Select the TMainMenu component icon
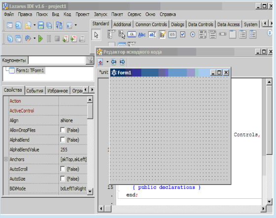This screenshot has height=218, width=276. click(111, 34)
